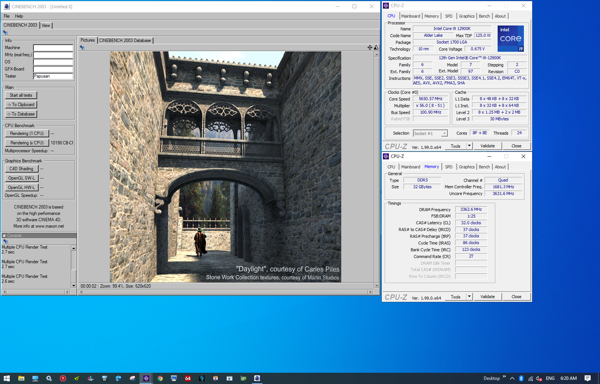Click the pin icon below the CINEBENCH 2003 tab
This screenshot has height=384, width=600.
point(5,33)
